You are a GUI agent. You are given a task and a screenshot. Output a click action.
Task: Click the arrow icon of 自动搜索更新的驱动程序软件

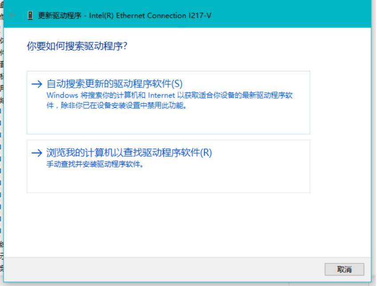click(x=38, y=84)
